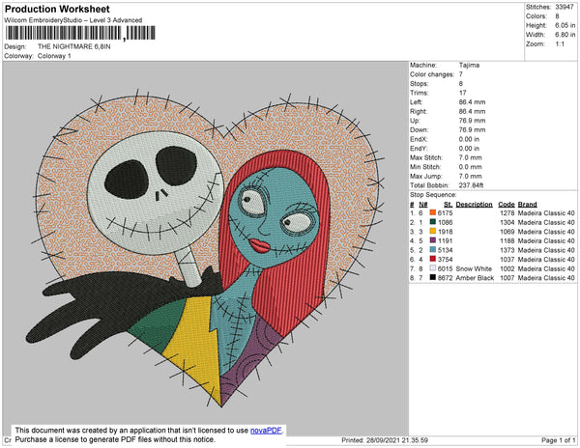Click Madeira Classic 40 brand in 6175 row
Viewport: 580px width, 448px height.
tap(546, 213)
